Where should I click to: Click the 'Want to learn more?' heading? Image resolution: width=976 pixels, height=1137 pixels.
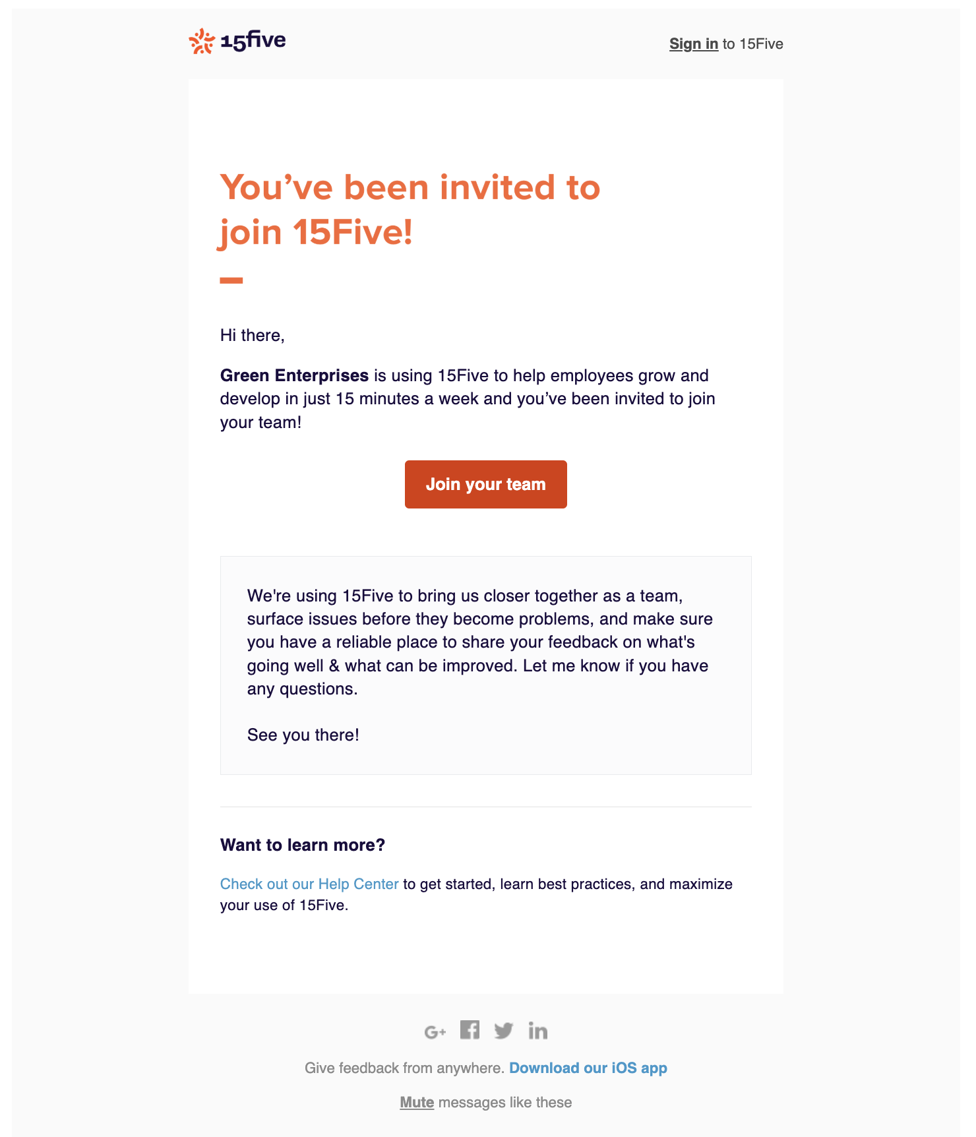(303, 845)
